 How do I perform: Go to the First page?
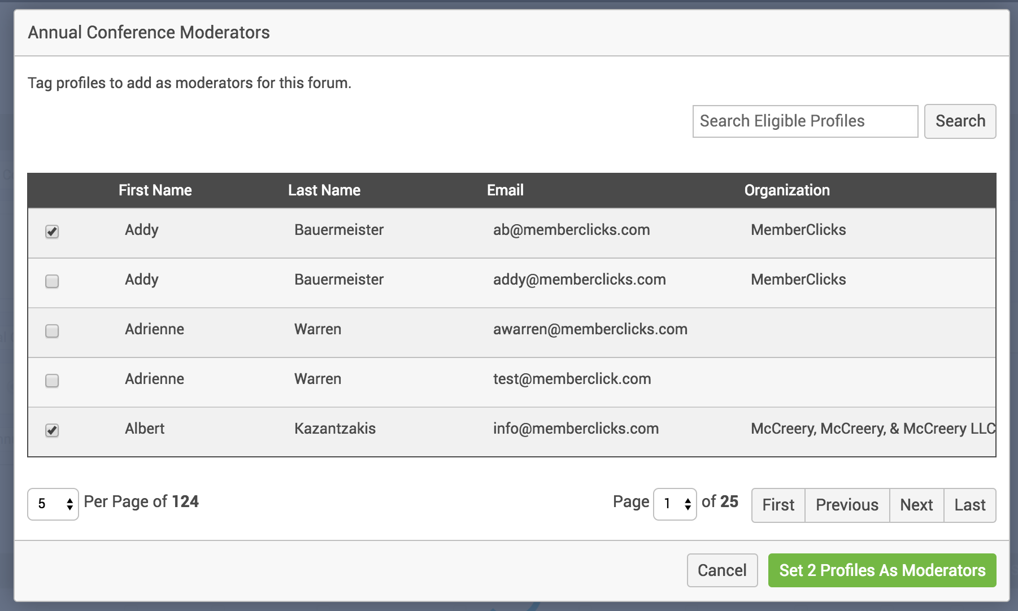pos(778,505)
